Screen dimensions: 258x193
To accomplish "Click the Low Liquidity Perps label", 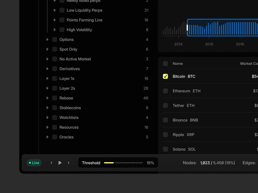I will pyautogui.click(x=84, y=10).
